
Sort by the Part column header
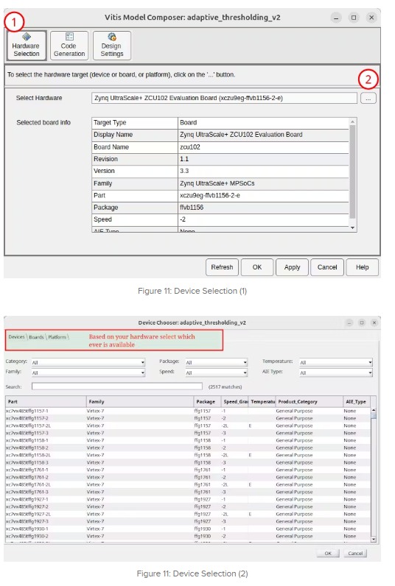(46, 402)
